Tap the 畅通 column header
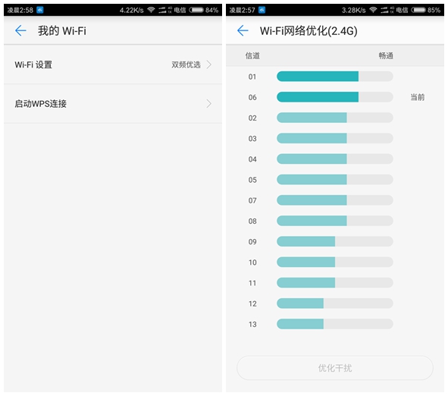 (386, 55)
